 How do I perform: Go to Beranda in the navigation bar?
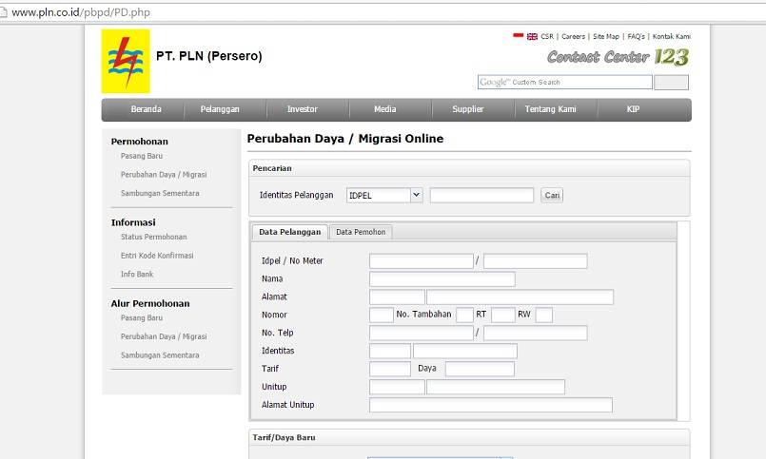[146, 109]
